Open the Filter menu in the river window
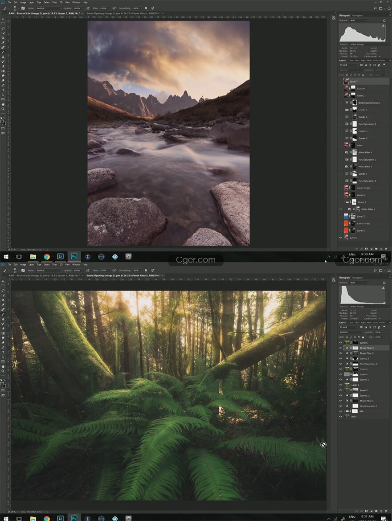 pyautogui.click(x=54, y=2)
